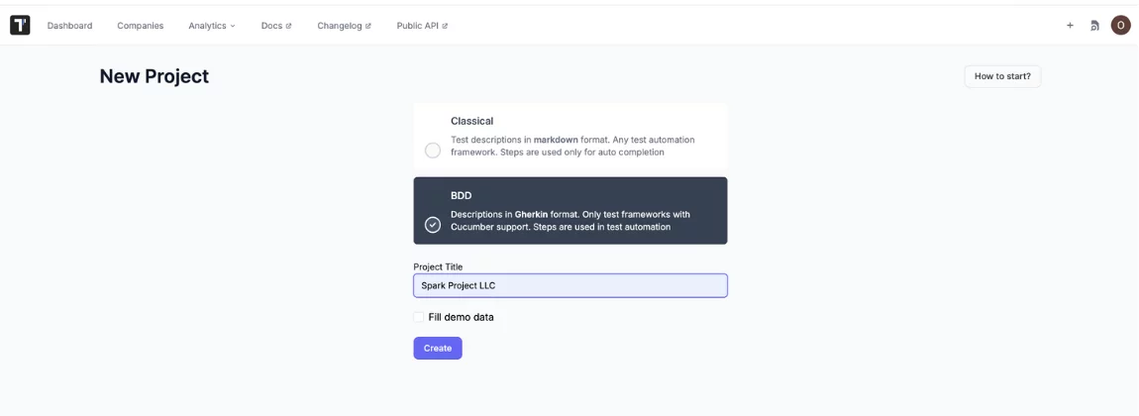
Task: Expand the Analytics dropdown chevron
Action: click(x=233, y=27)
